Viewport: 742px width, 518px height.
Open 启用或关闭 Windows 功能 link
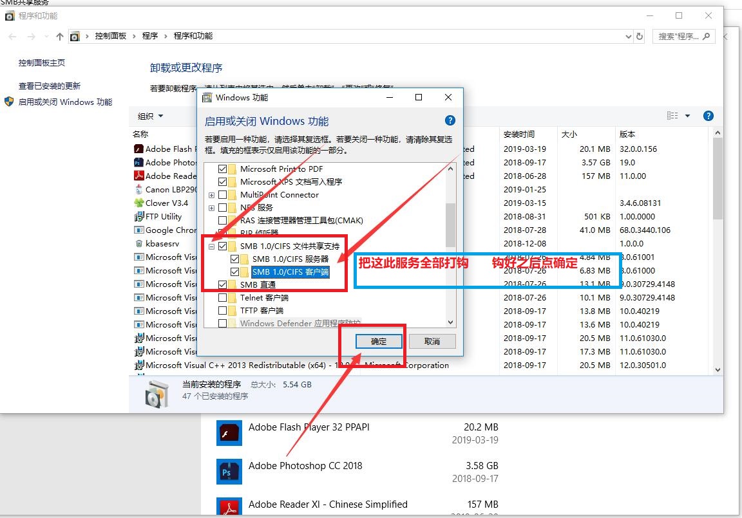(x=65, y=102)
